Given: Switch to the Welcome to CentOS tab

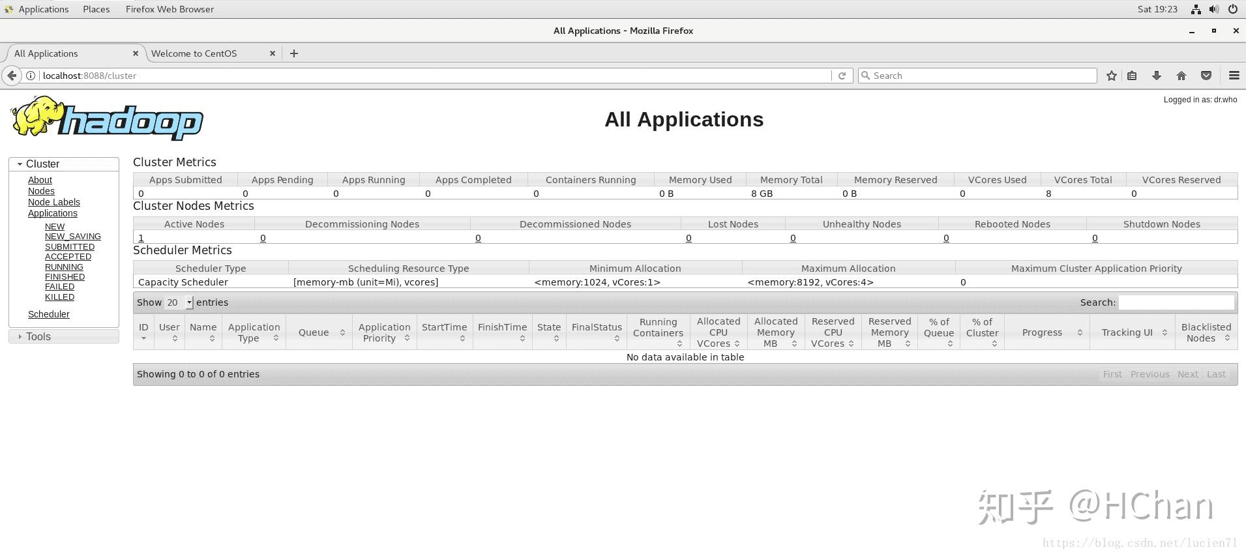Looking at the screenshot, I should pos(212,53).
